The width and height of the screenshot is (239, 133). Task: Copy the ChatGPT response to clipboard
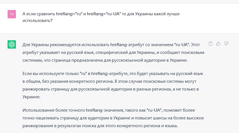click(x=211, y=44)
